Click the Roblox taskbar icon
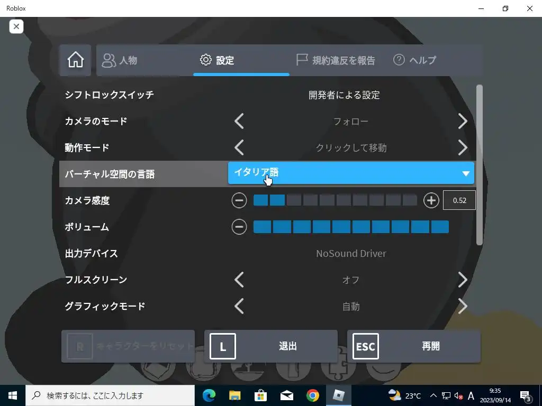 click(338, 395)
